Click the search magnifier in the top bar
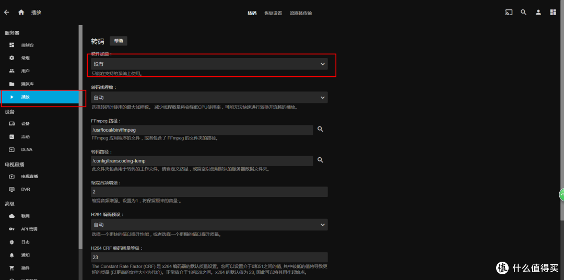Screen dimensions: 564x280 [x=523, y=13]
